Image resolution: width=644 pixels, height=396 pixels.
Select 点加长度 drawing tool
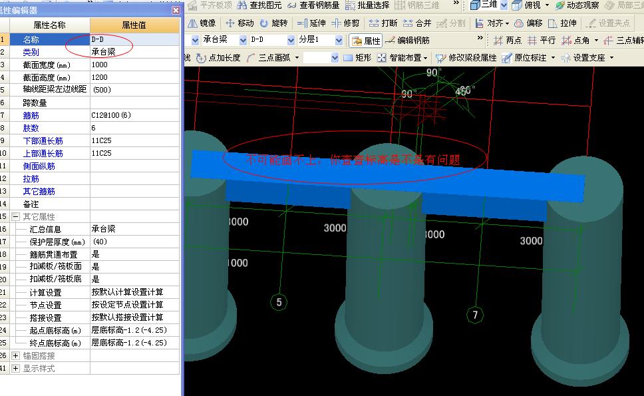(218, 58)
